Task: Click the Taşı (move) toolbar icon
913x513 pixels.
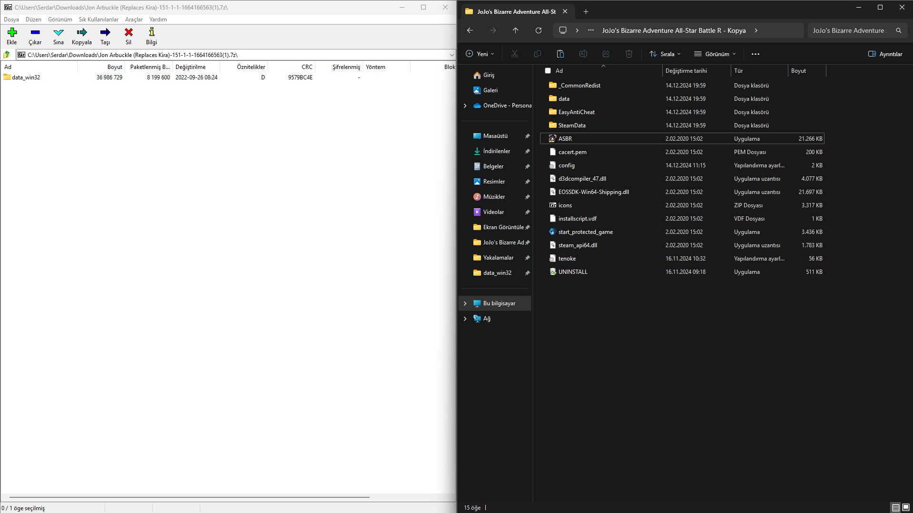Action: click(105, 32)
